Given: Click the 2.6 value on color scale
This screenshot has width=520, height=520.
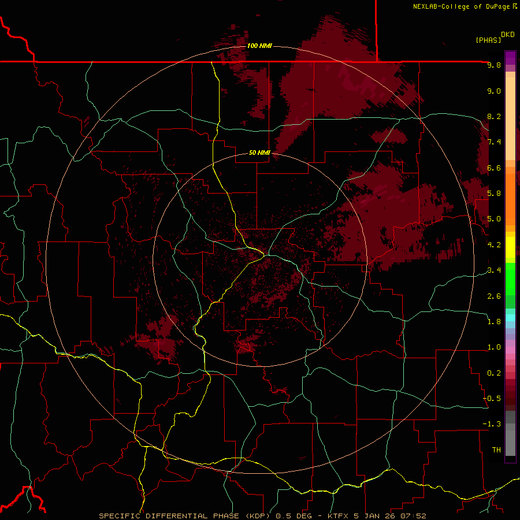Looking at the screenshot, I should (x=494, y=296).
